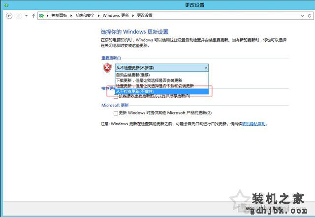Click the 重要更新(I) section label

(x=111, y=58)
